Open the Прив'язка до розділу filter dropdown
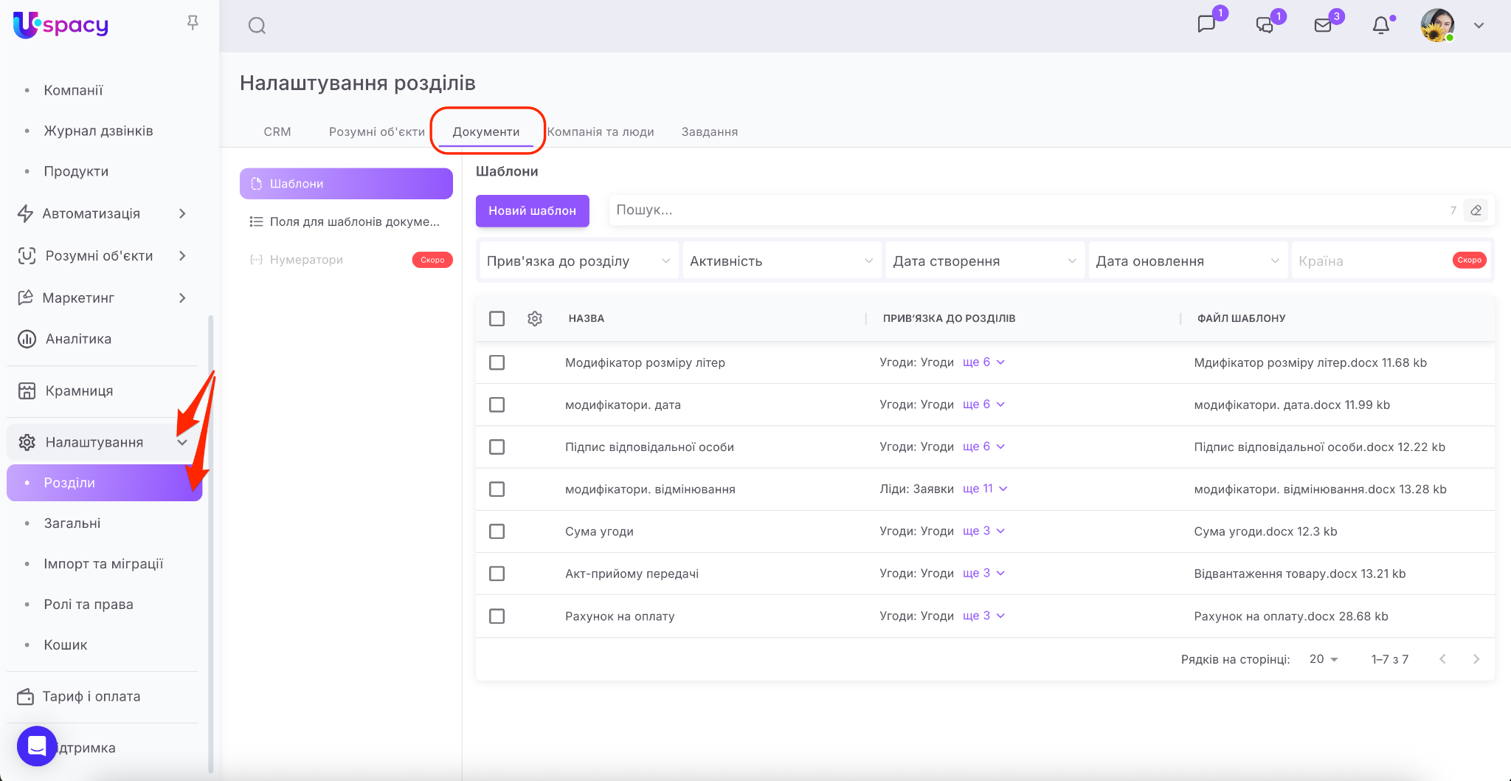1511x781 pixels. (x=578, y=261)
